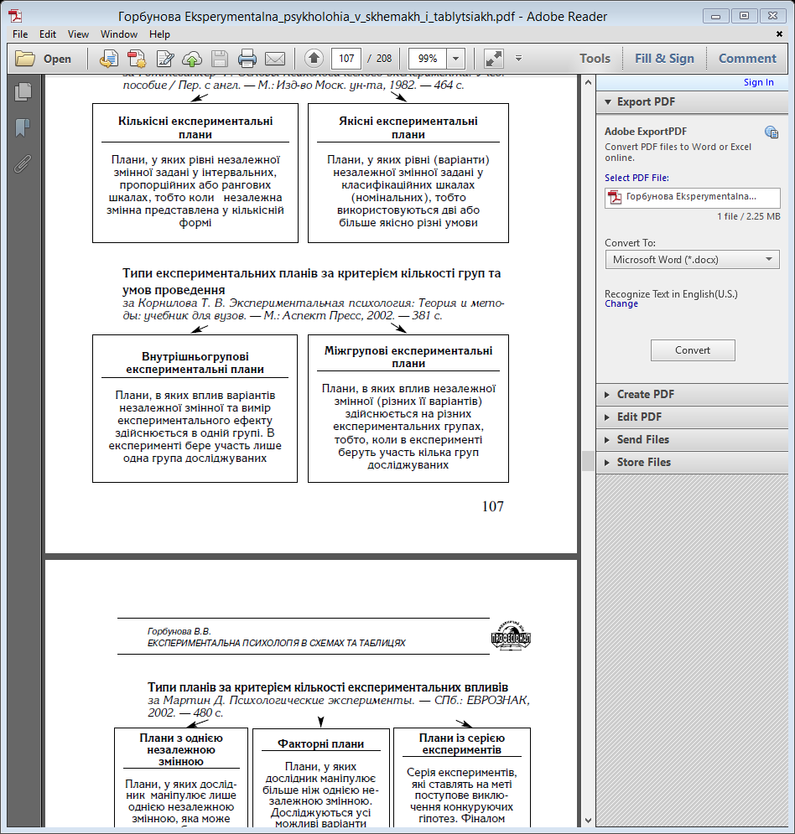The image size is (795, 834).
Task: Show the bookmarks navigation panel
Action: click(x=23, y=127)
